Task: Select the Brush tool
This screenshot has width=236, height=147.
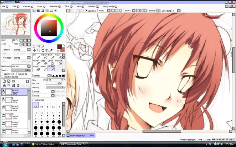Action: 51,57
